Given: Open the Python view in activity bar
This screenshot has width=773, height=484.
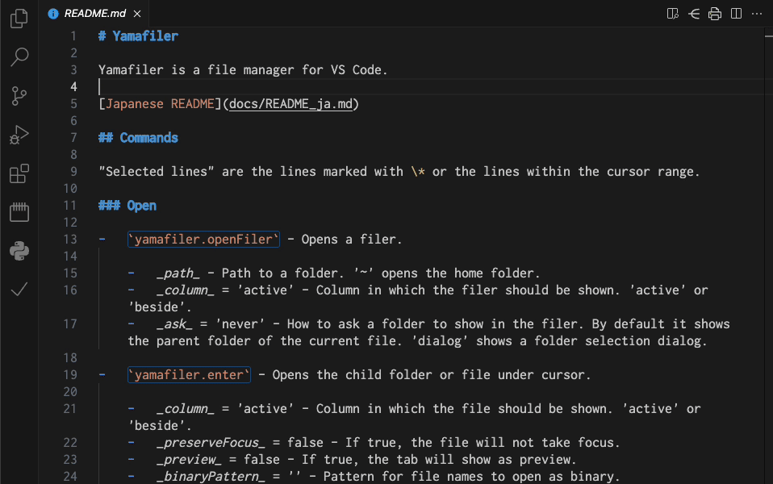Looking at the screenshot, I should tap(19, 251).
